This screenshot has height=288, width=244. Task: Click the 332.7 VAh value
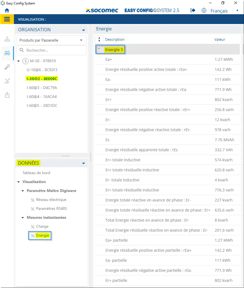click(224, 150)
